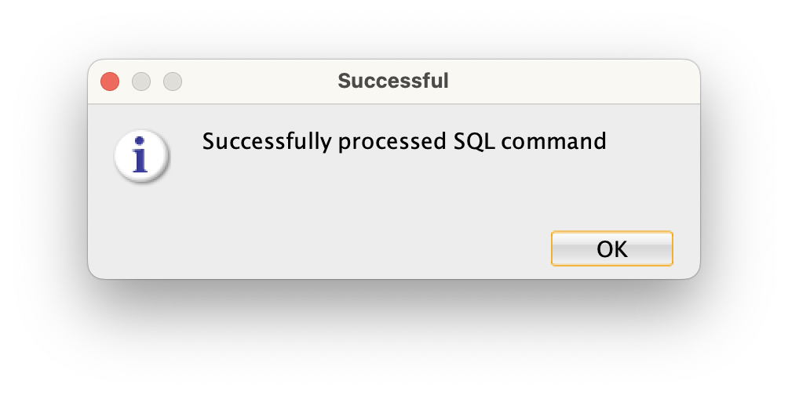Click the blue information icon

pyautogui.click(x=141, y=155)
